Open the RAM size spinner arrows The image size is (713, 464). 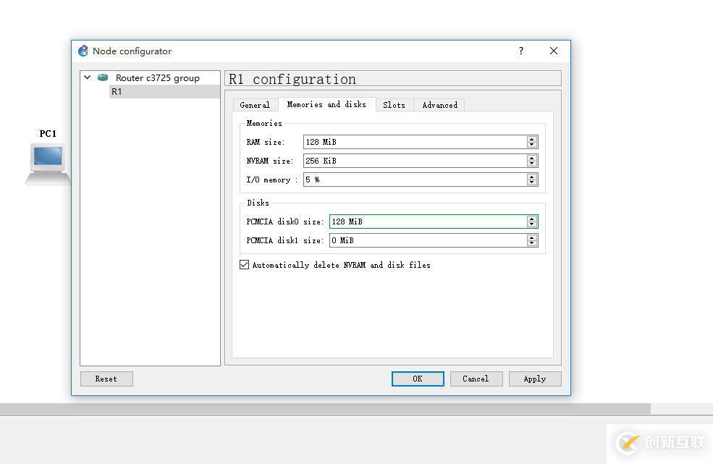point(532,142)
